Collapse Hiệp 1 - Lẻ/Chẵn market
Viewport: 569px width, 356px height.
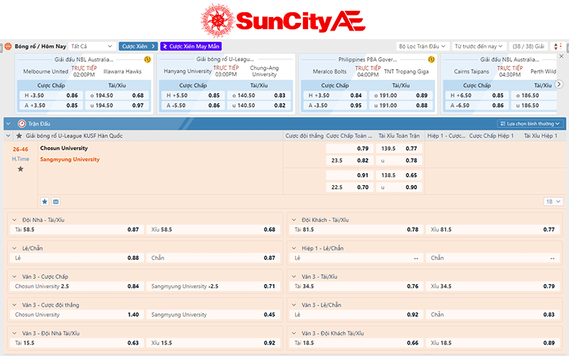click(x=294, y=248)
